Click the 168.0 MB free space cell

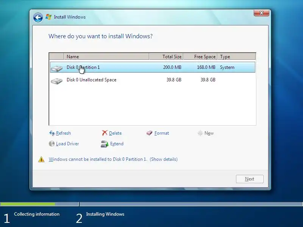206,67
